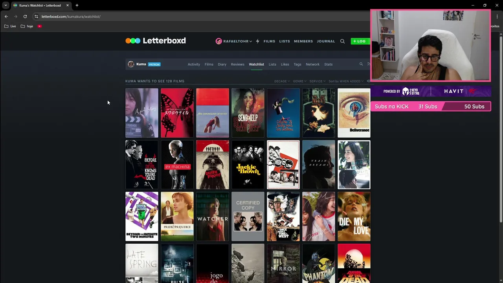
Task: Switch to the Activity tab
Action: 194,64
